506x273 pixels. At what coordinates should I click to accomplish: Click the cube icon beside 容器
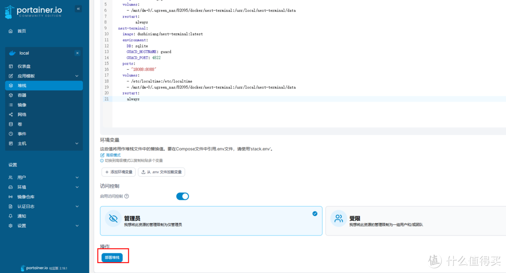pos(11,95)
